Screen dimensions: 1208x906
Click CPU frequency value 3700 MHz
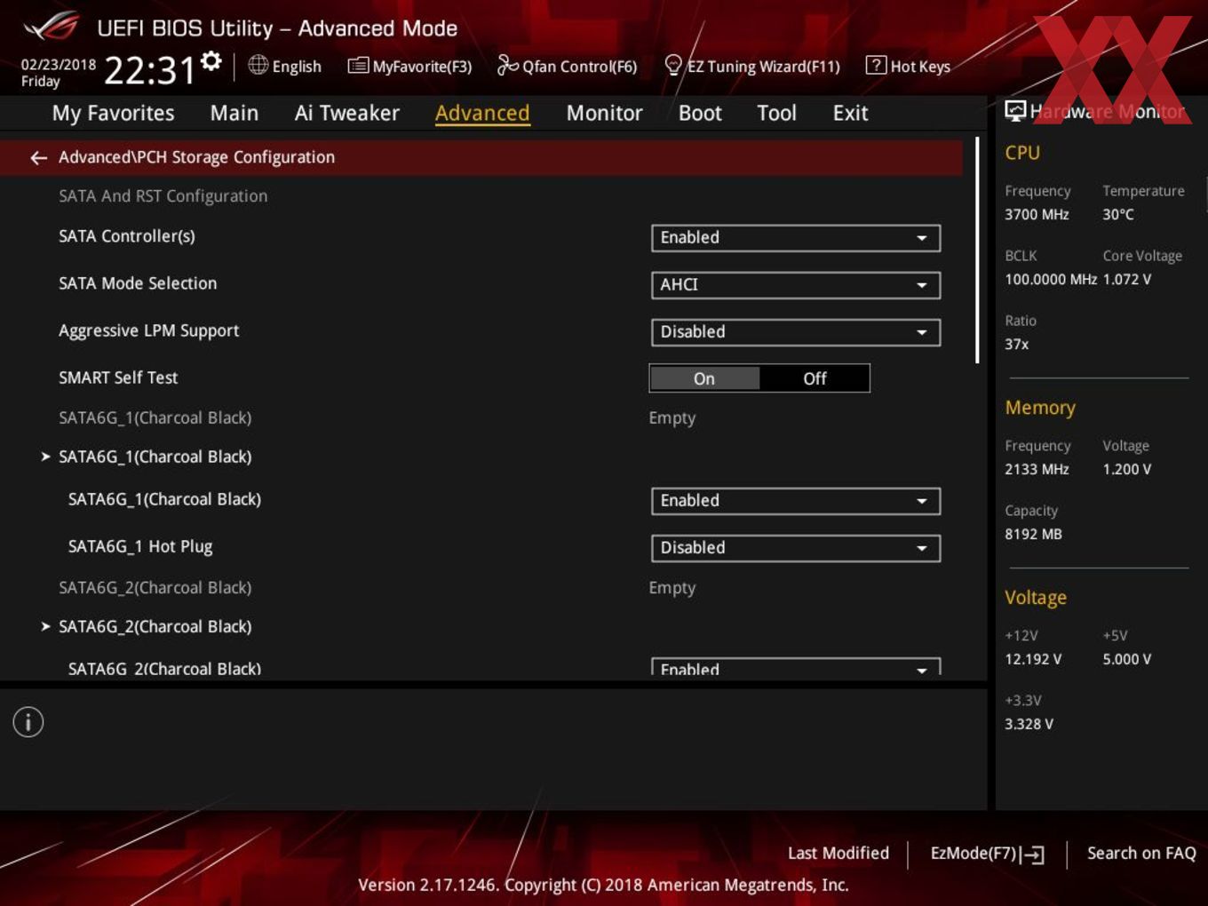tap(1037, 214)
